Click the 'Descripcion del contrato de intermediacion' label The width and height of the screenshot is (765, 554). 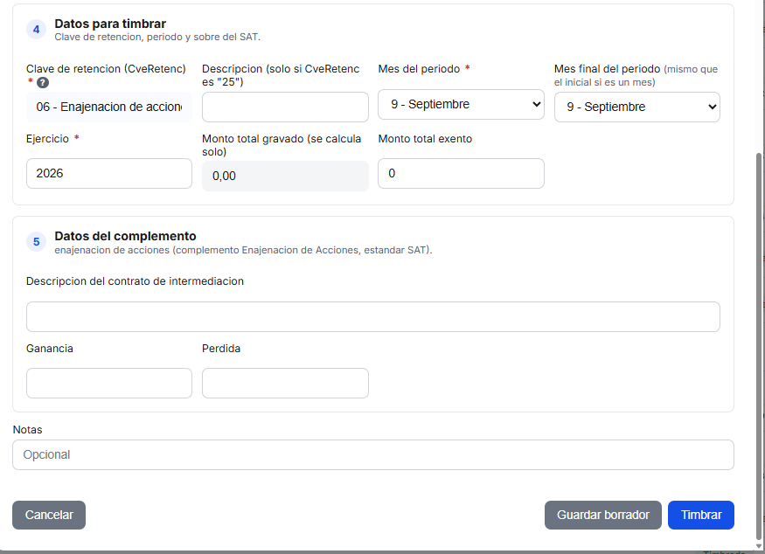click(x=136, y=281)
